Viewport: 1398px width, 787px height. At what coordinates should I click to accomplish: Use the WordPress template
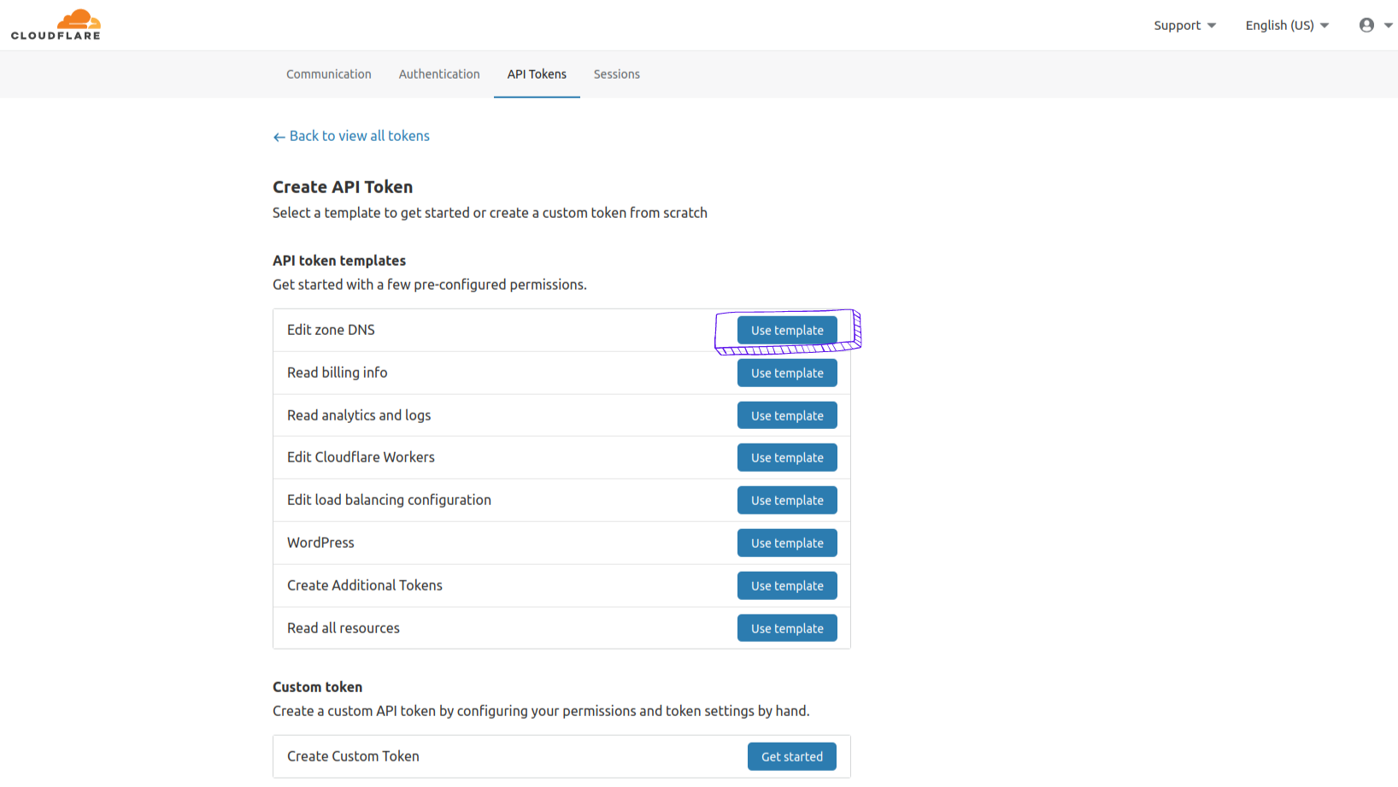pos(786,543)
